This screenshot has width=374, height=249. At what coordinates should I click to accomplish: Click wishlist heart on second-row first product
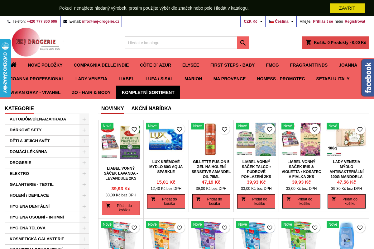point(134,228)
